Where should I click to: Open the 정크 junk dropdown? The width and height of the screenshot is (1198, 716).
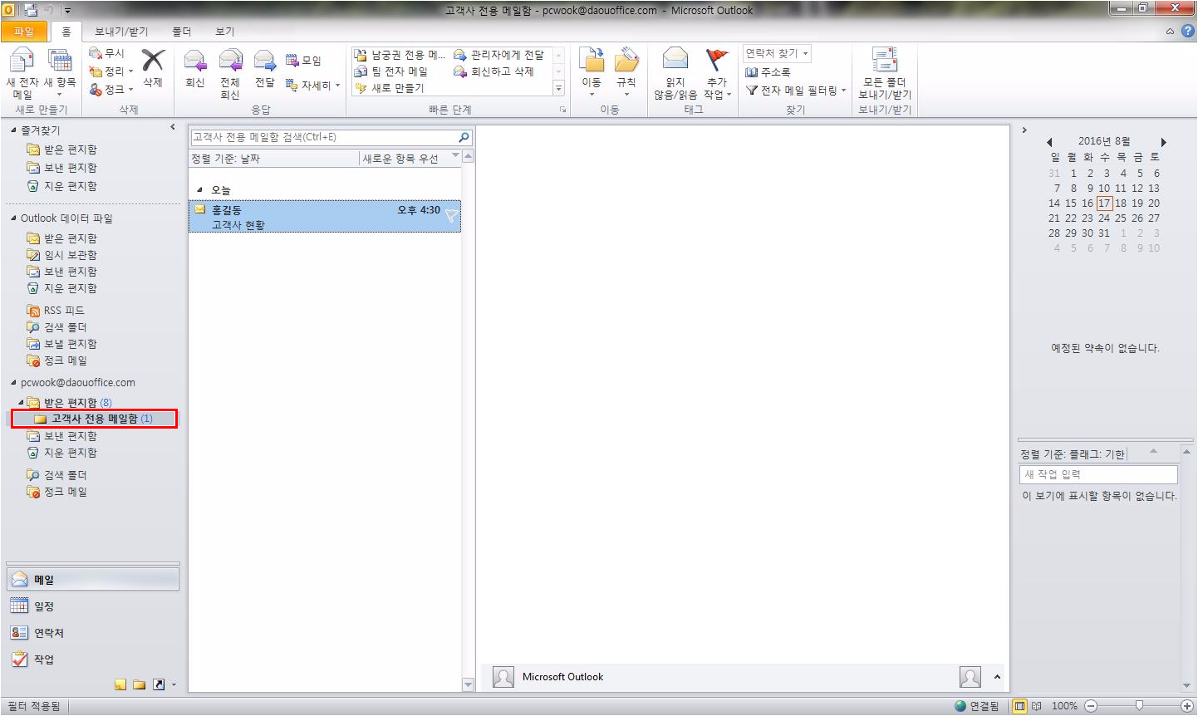[x=110, y=90]
